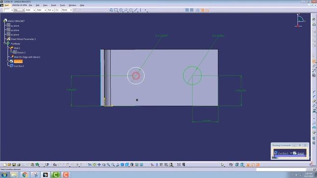This screenshot has width=317, height=178.
Task: Select Wall On Edge with Bend.1
Action: pos(27,57)
